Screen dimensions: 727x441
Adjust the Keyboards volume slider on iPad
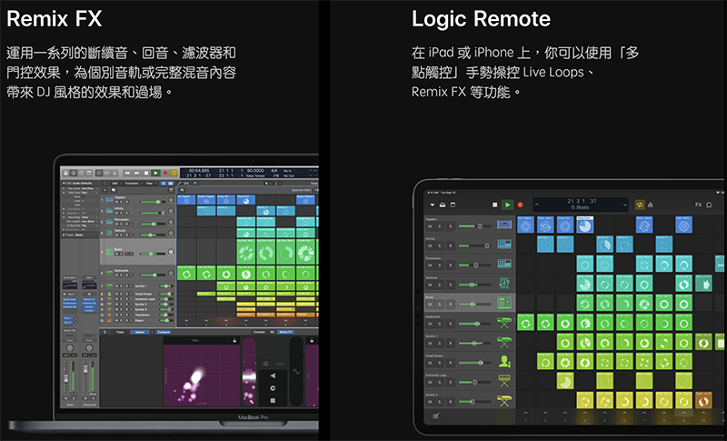474,324
